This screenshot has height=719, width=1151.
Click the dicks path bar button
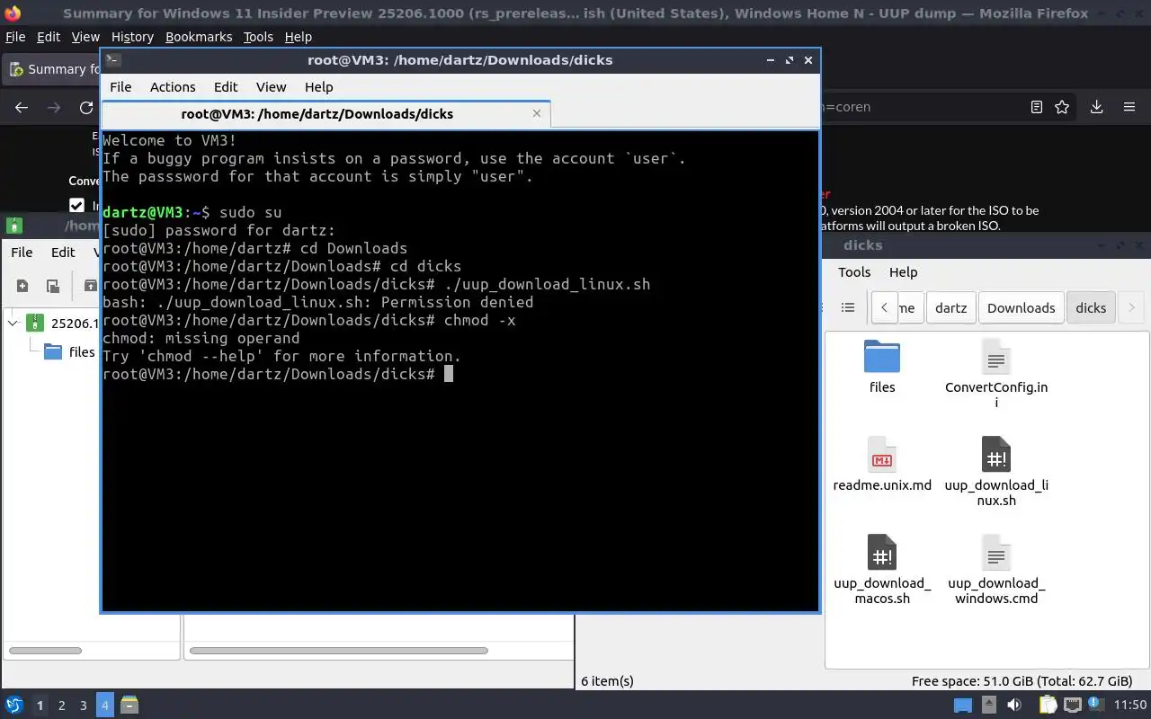pos(1091,307)
